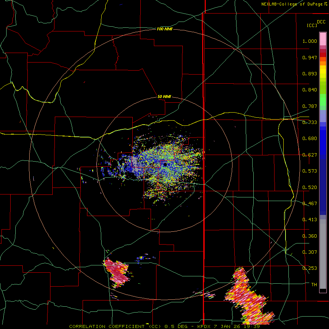Image resolution: width=329 pixels, height=329 pixels.
Task: Click the 0.947 color scale value
Action: point(310,57)
